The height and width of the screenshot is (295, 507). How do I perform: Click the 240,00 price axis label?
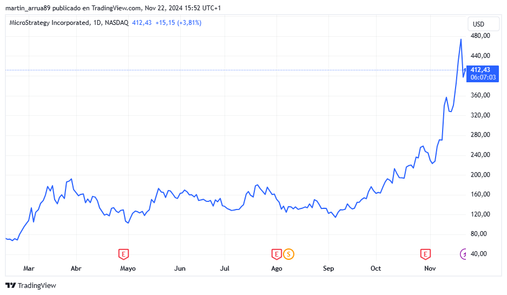480,155
